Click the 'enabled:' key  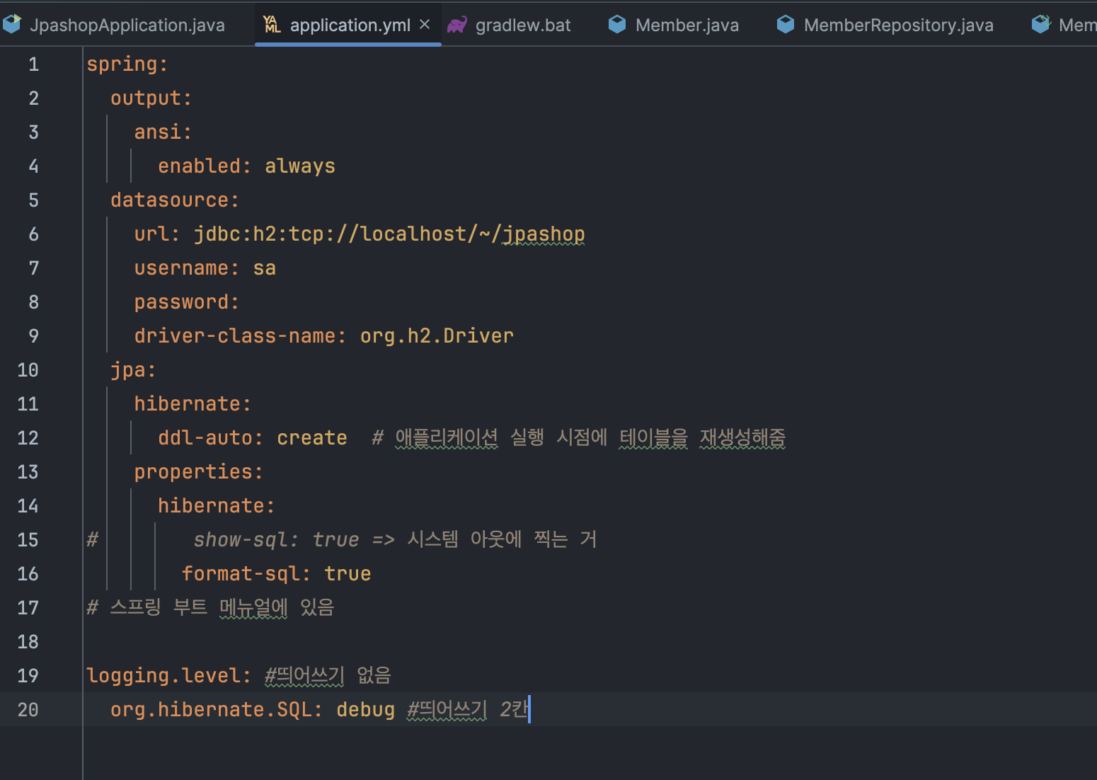click(x=205, y=166)
